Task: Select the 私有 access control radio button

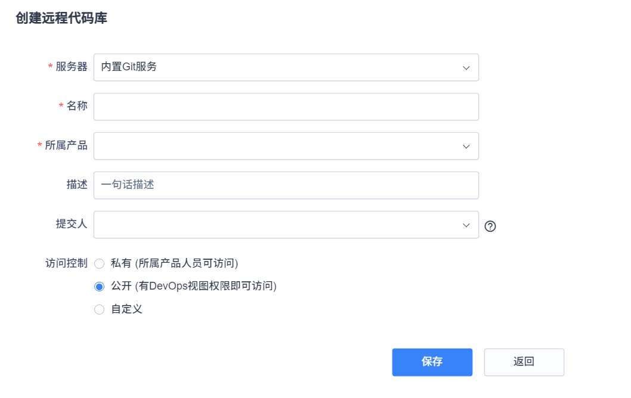Action: [x=100, y=263]
